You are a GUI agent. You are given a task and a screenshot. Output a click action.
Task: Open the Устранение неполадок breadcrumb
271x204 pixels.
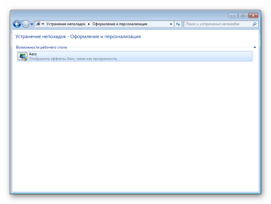point(66,24)
